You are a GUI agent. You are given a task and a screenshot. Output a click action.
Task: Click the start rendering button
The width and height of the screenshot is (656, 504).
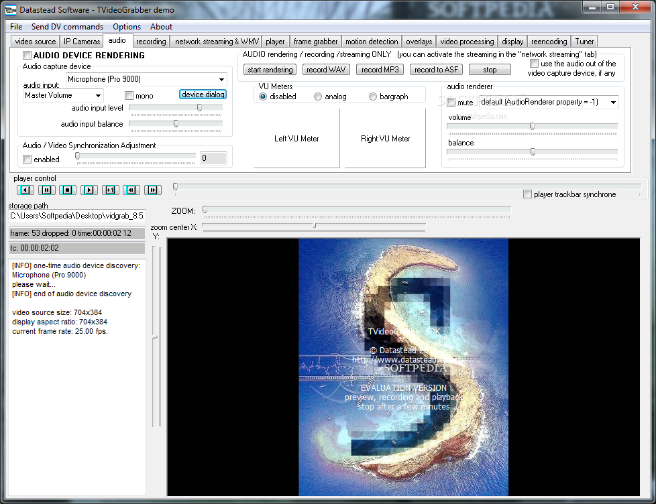click(x=270, y=70)
